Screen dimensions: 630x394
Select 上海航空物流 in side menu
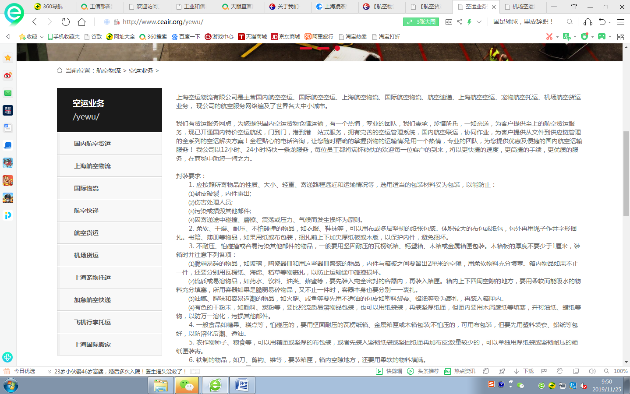tap(110, 165)
